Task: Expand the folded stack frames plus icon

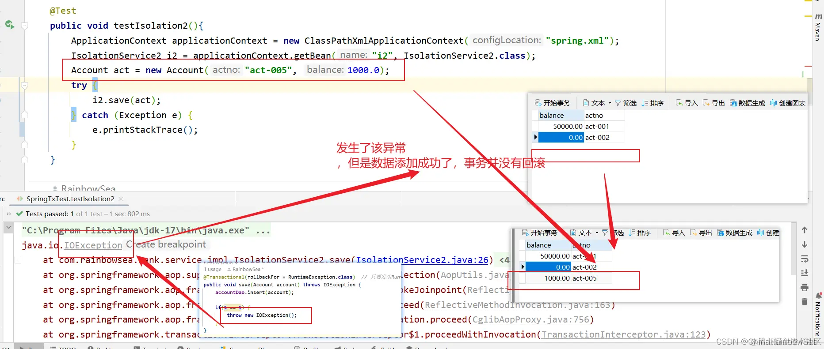Action: tap(18, 260)
